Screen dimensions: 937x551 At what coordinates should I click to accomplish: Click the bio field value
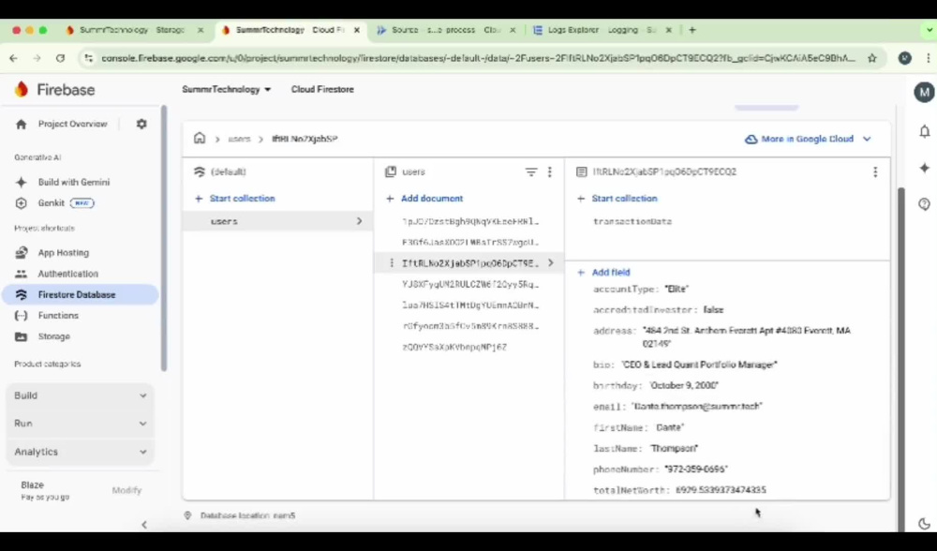coord(699,365)
